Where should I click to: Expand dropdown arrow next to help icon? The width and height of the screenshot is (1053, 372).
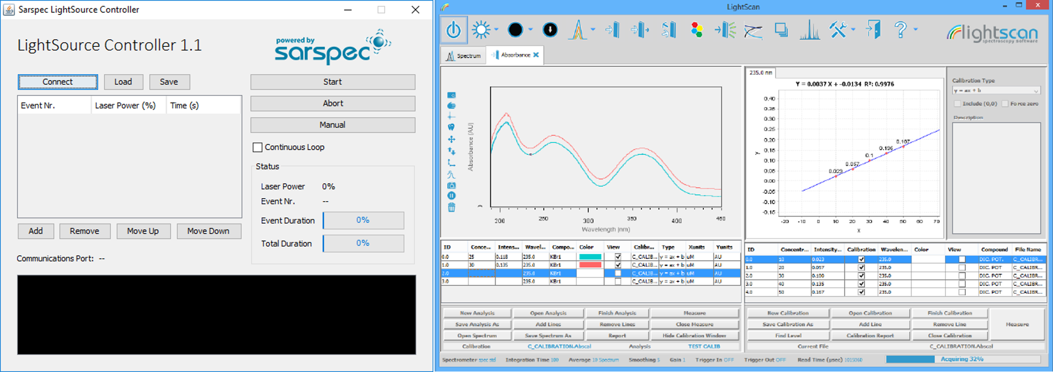[916, 30]
